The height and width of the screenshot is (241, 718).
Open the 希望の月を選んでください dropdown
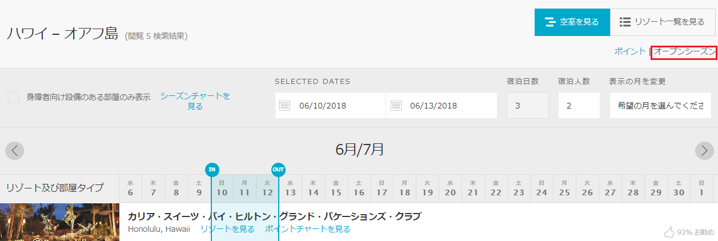660,106
